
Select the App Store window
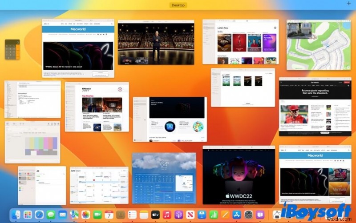point(170,119)
